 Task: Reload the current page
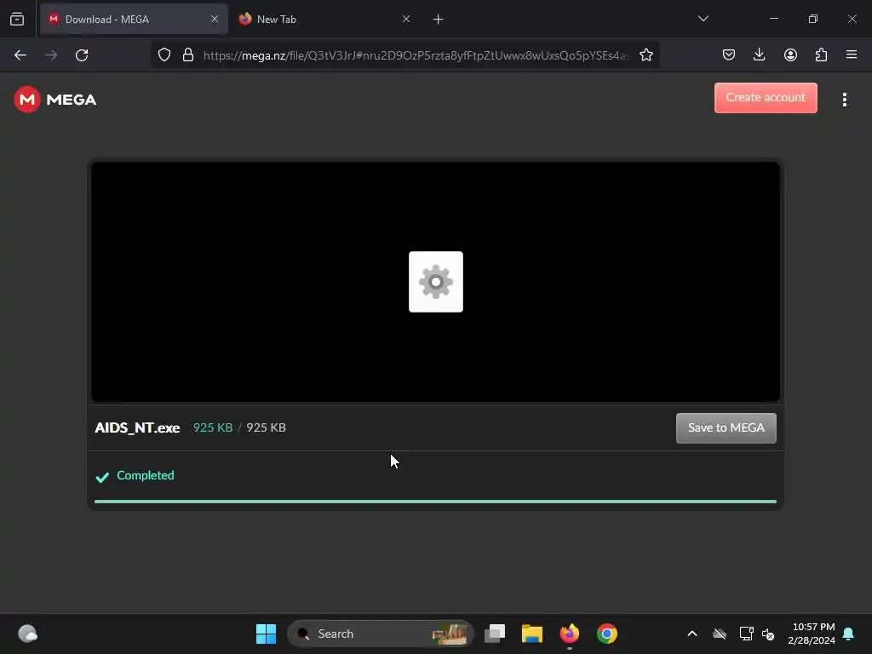pos(82,55)
